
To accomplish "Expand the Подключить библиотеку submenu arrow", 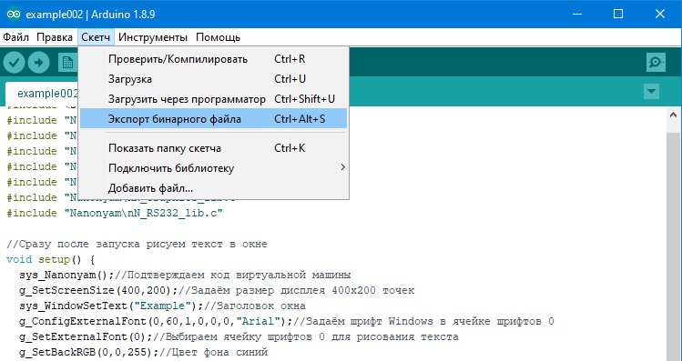I will [342, 167].
